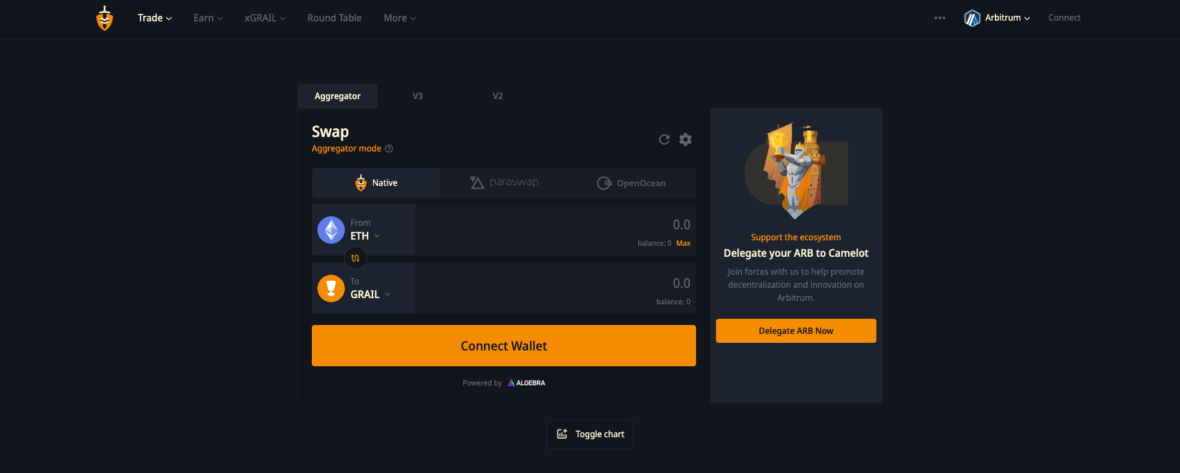Select Native routing option
This screenshot has height=473, width=1180.
coord(376,183)
